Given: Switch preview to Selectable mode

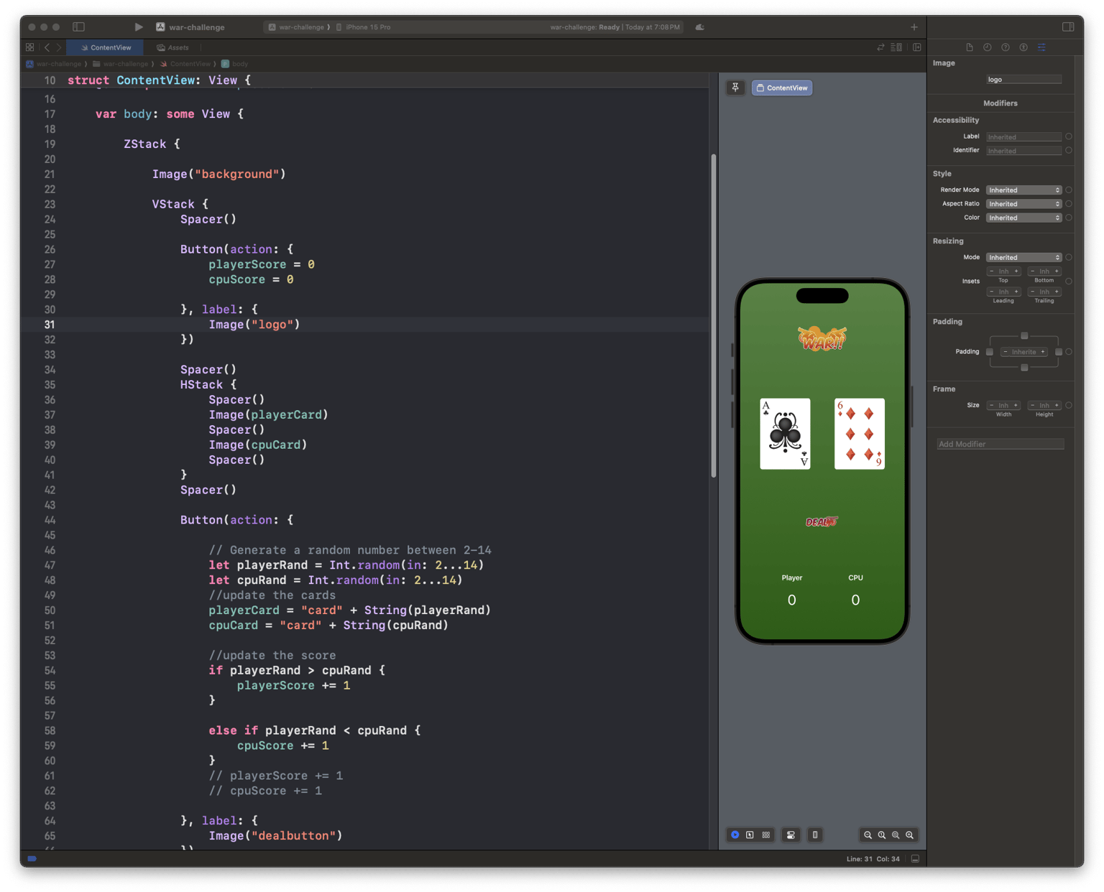Looking at the screenshot, I should point(750,835).
